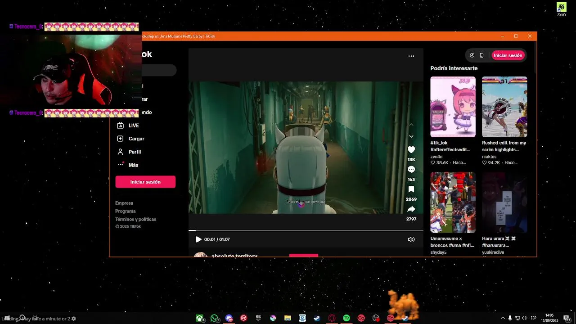Open shyday5 creator profile name
The width and height of the screenshot is (576, 324).
click(x=438, y=252)
